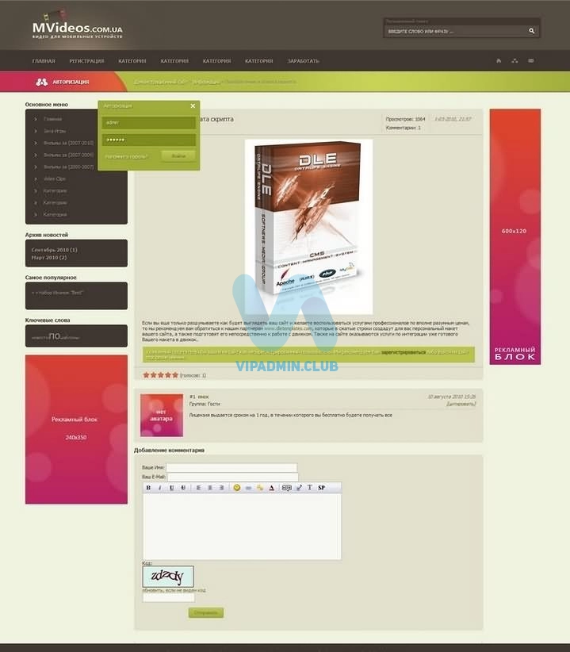Toggle italic formatting in comment editor
The height and width of the screenshot is (652, 570).
(159, 487)
